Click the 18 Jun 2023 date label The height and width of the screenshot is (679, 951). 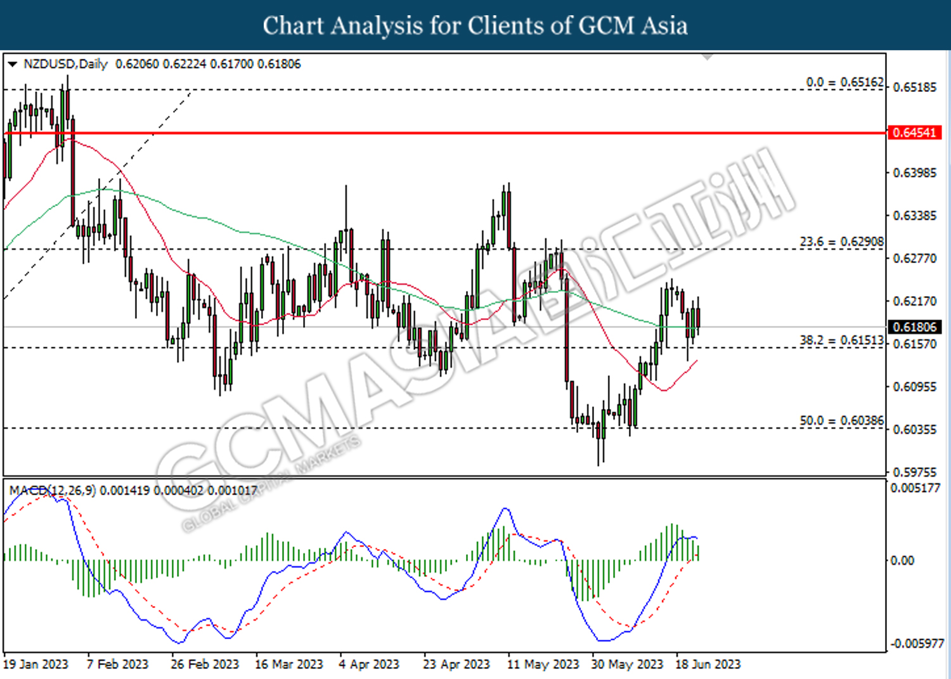708,664
